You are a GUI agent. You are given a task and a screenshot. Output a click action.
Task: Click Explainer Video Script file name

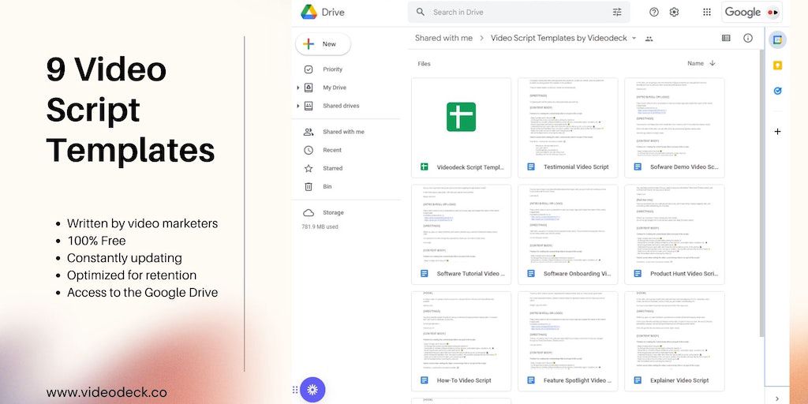(679, 380)
